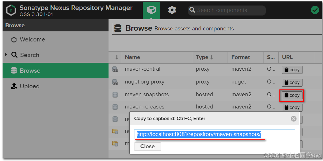
Task: Select Browse in the sidebar
Action: pyautogui.click(x=56, y=71)
